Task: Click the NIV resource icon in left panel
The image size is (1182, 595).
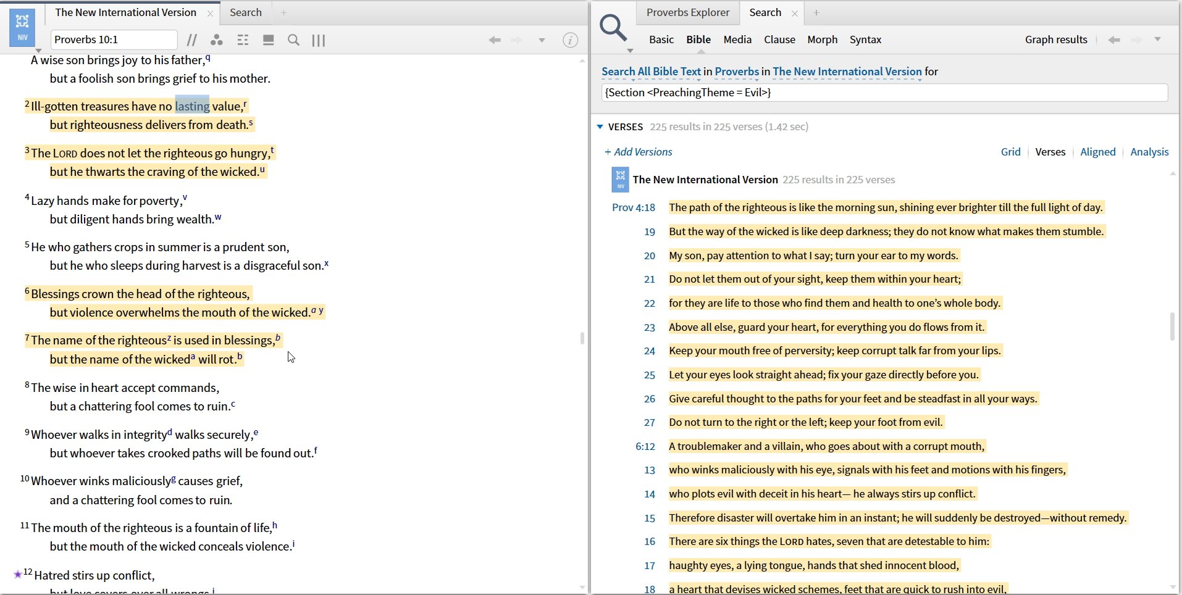Action: (x=22, y=27)
